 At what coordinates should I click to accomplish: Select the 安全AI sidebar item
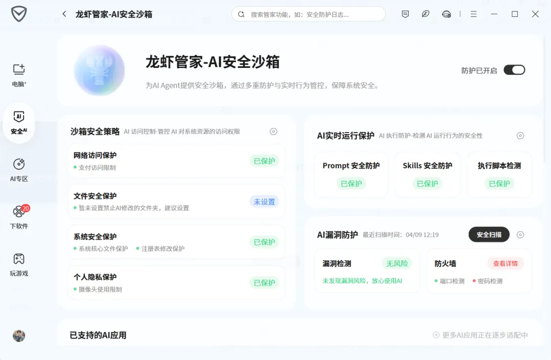point(19,122)
